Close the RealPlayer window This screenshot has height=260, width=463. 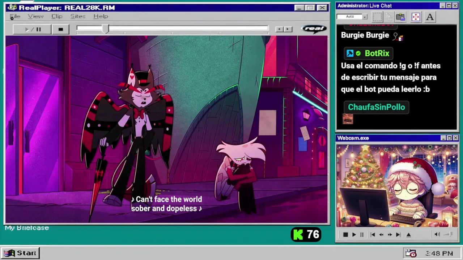[322, 8]
